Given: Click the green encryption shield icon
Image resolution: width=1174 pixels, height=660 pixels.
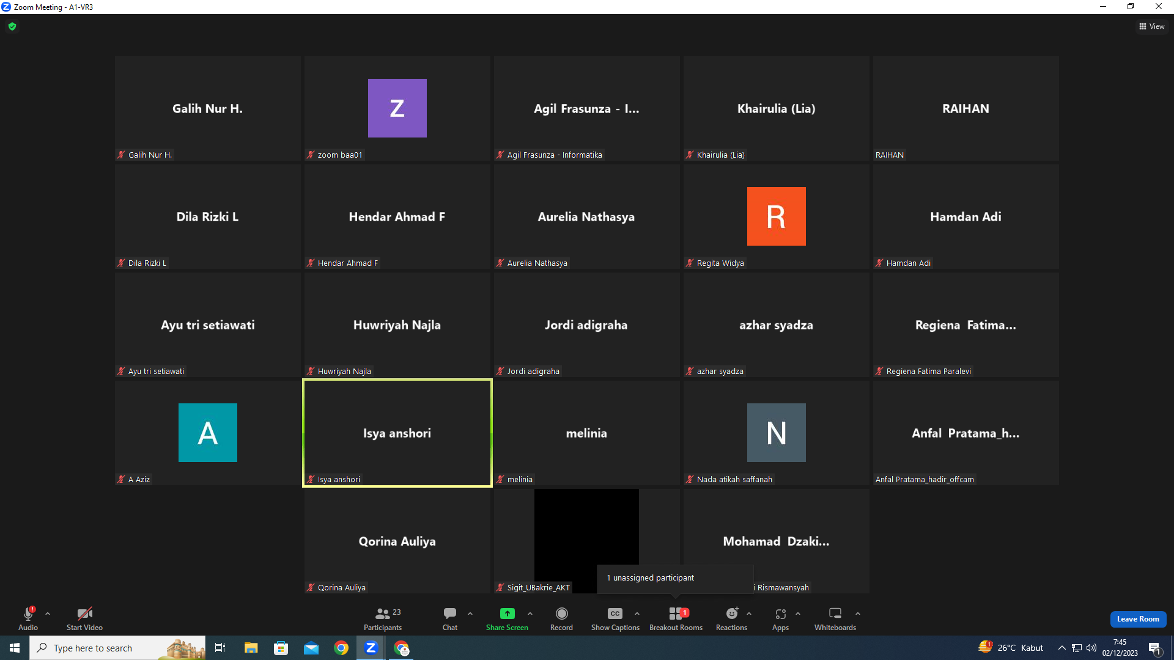Looking at the screenshot, I should click(x=12, y=26).
